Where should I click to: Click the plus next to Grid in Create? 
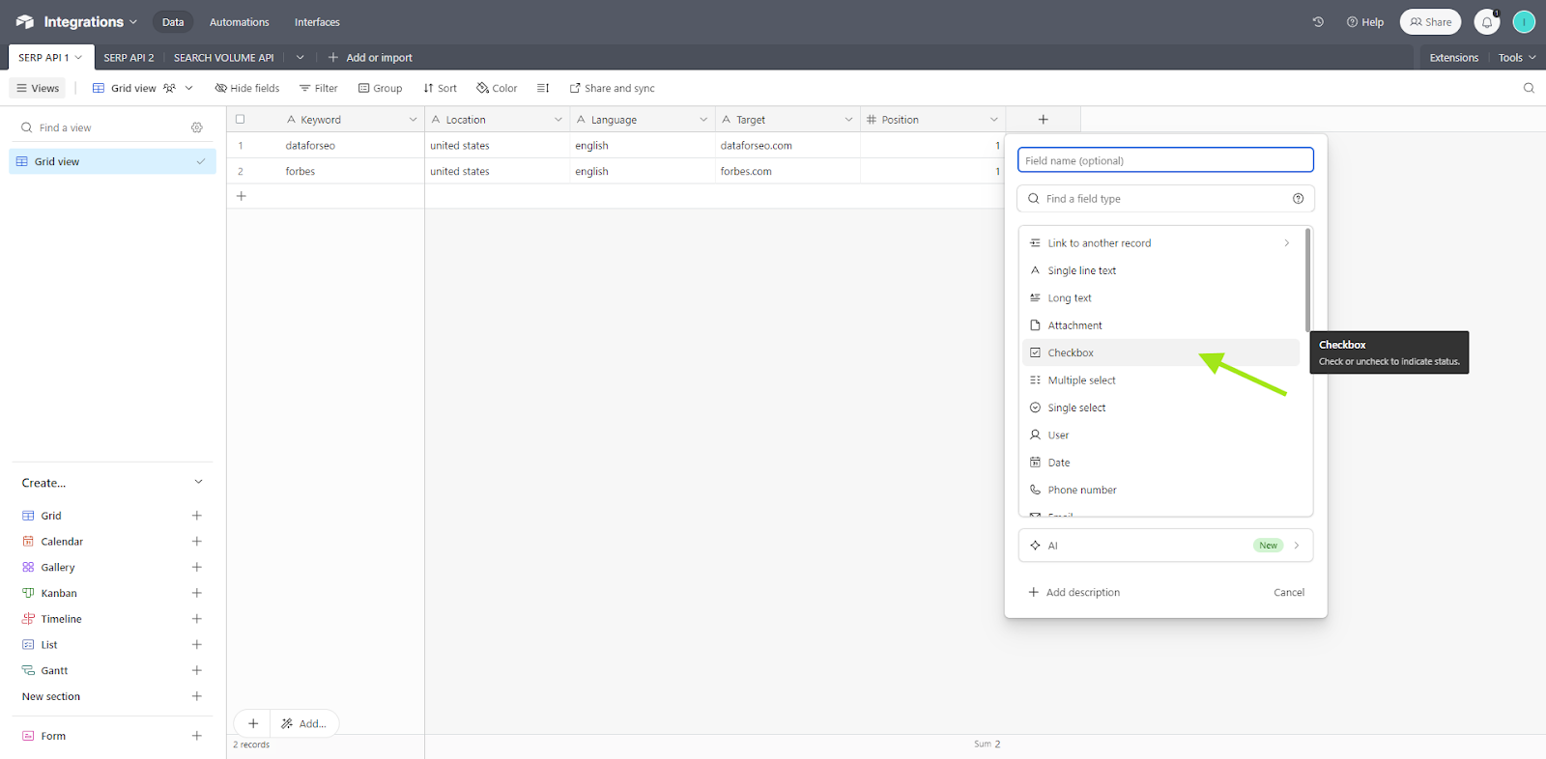[x=197, y=516]
